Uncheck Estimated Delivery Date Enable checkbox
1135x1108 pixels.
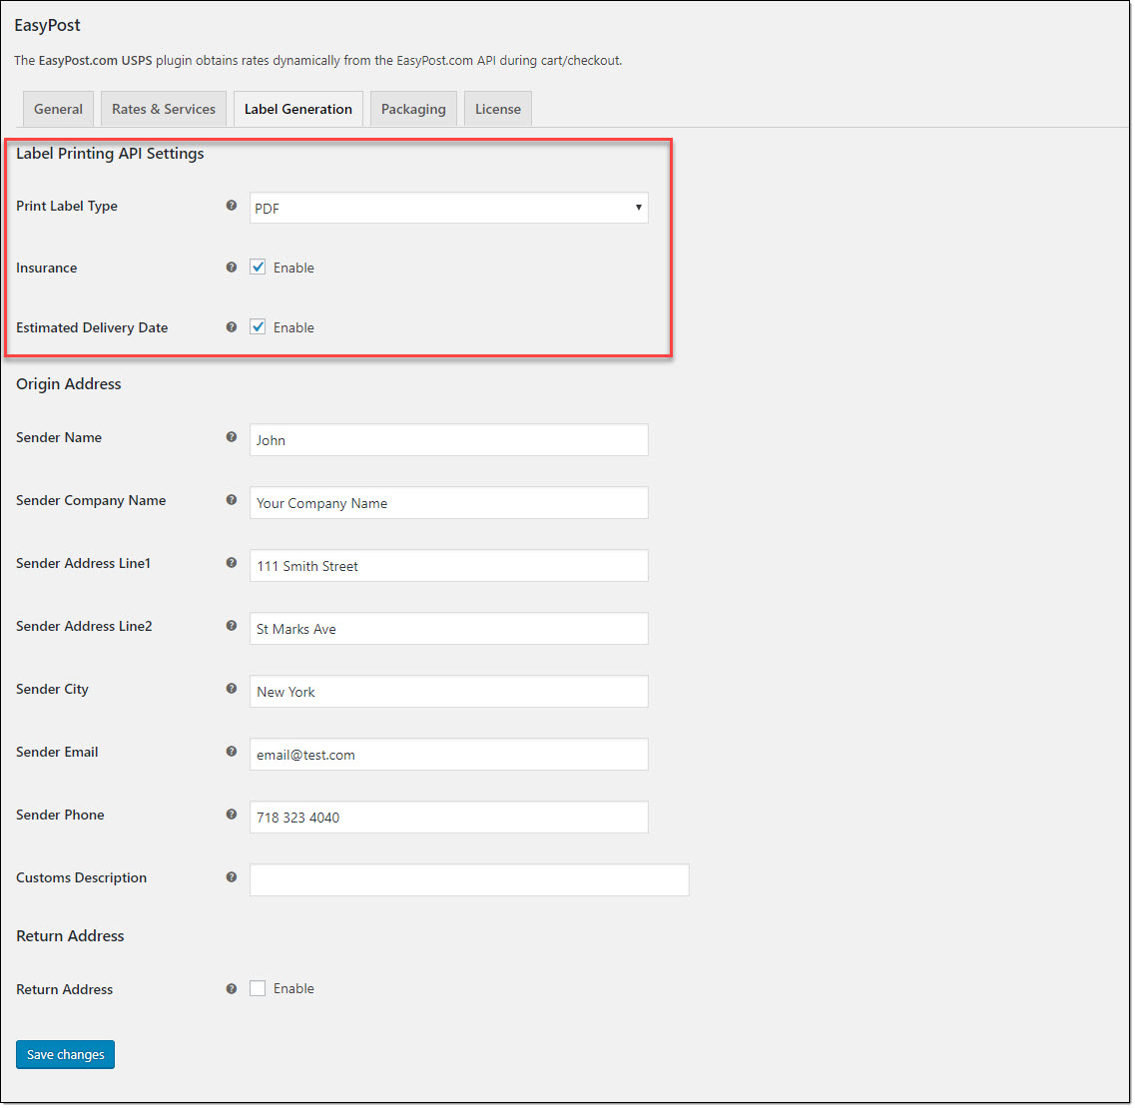(258, 327)
